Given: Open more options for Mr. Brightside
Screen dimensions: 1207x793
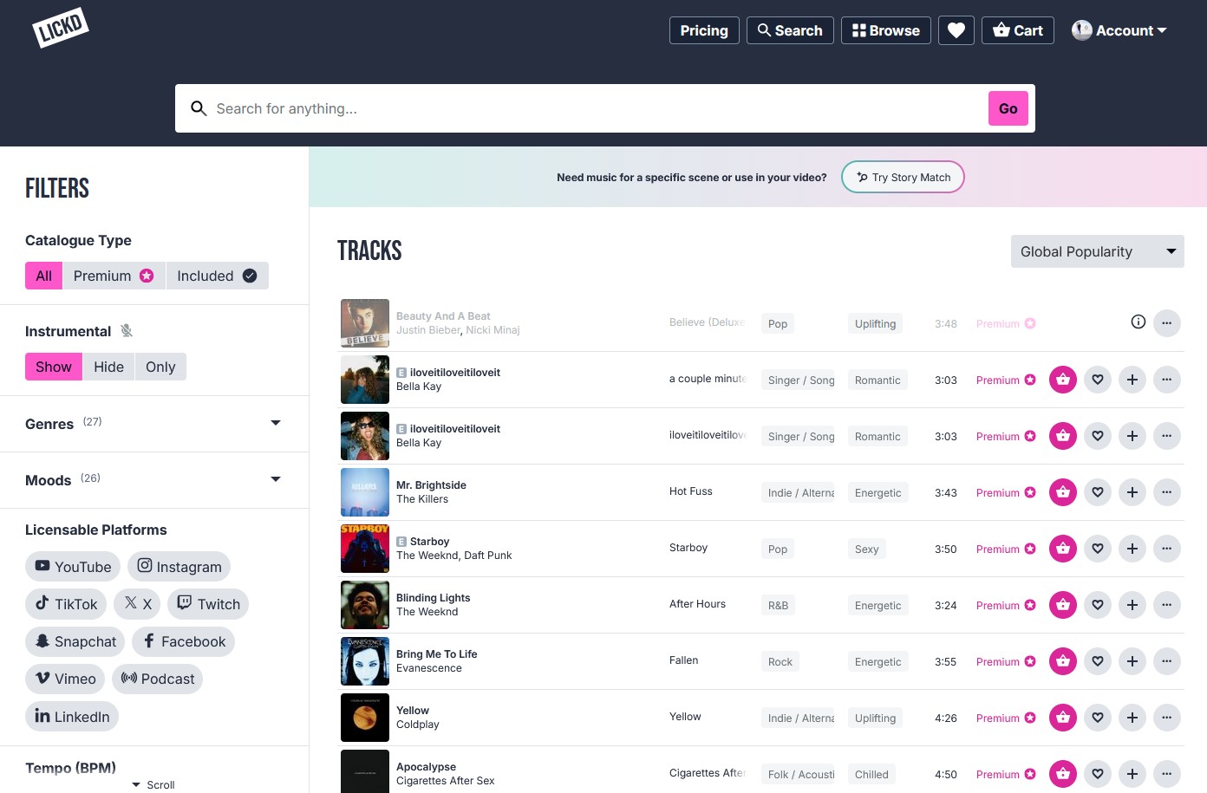Looking at the screenshot, I should click(1167, 492).
